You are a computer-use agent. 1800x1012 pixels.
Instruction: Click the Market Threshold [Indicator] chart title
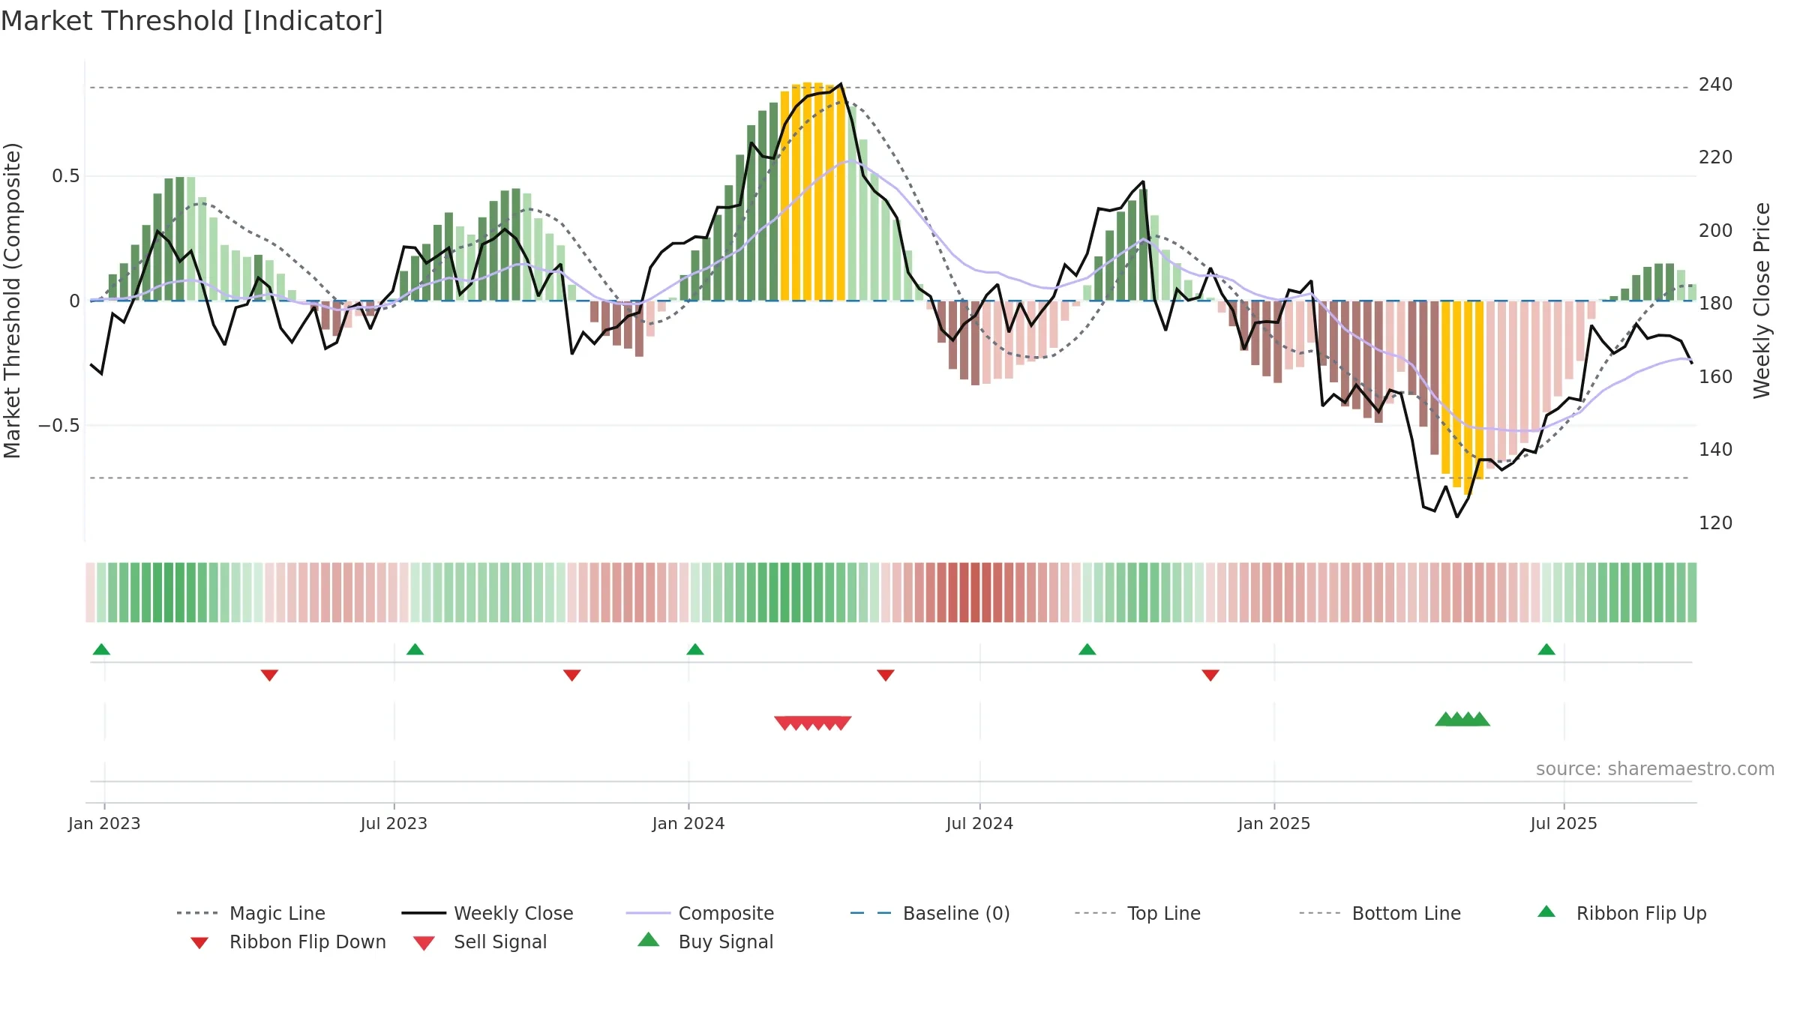(192, 21)
